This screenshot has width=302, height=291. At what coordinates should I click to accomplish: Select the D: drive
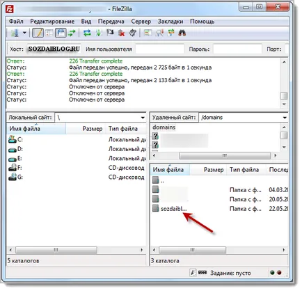(x=15, y=149)
